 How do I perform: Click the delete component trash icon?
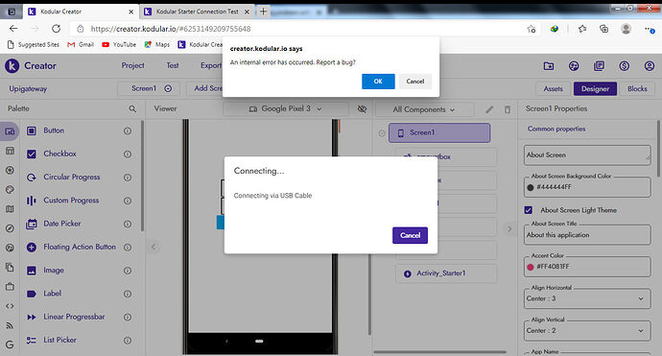(x=508, y=109)
